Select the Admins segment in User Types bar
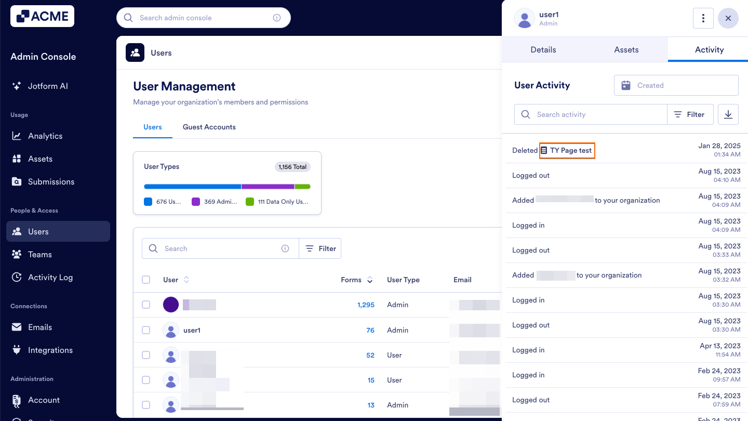748x421 pixels. point(268,186)
